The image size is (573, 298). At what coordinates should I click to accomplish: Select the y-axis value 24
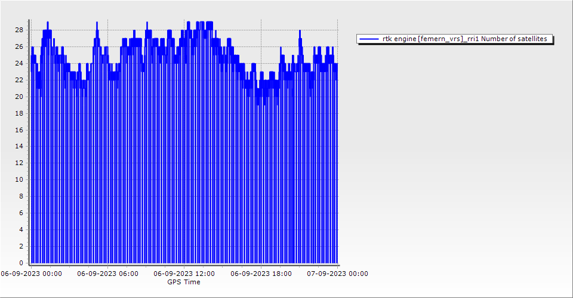point(19,63)
